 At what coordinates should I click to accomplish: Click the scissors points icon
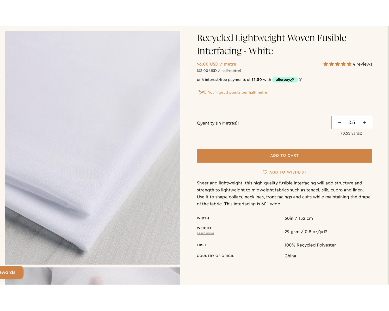(202, 92)
